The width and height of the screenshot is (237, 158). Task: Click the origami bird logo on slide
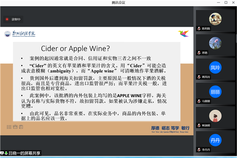pyautogui.click(x=184, y=33)
